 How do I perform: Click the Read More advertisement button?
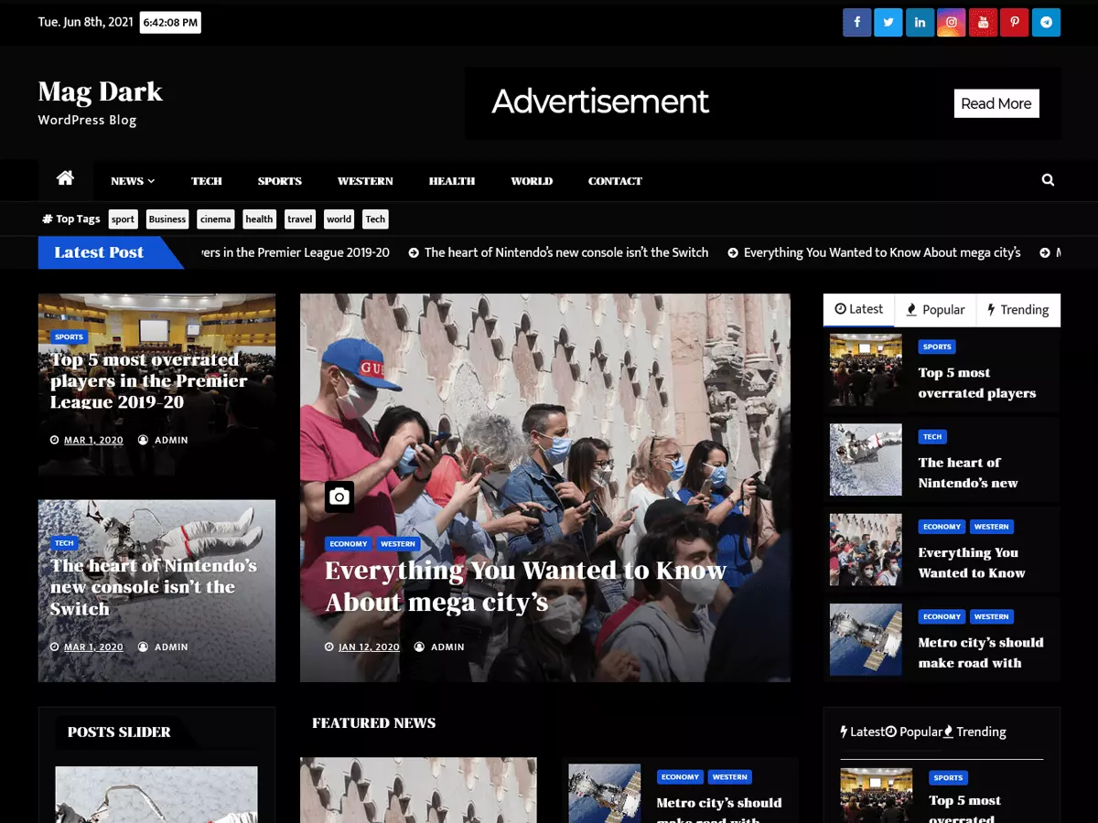coord(996,103)
